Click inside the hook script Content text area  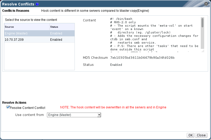(154, 34)
